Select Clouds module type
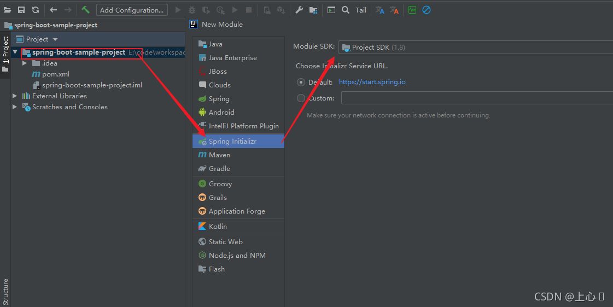The height and width of the screenshot is (307, 613). (238, 85)
